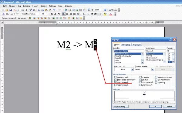Image resolution: width=182 pixels, height=113 pixels.
Task: Toggle bulleted list icon
Action: [x=88, y=14]
